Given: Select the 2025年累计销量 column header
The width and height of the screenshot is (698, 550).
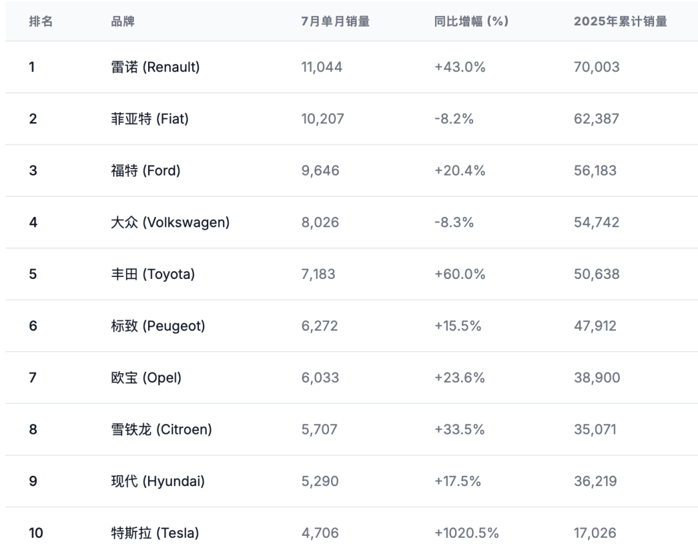Looking at the screenshot, I should pos(620,21).
